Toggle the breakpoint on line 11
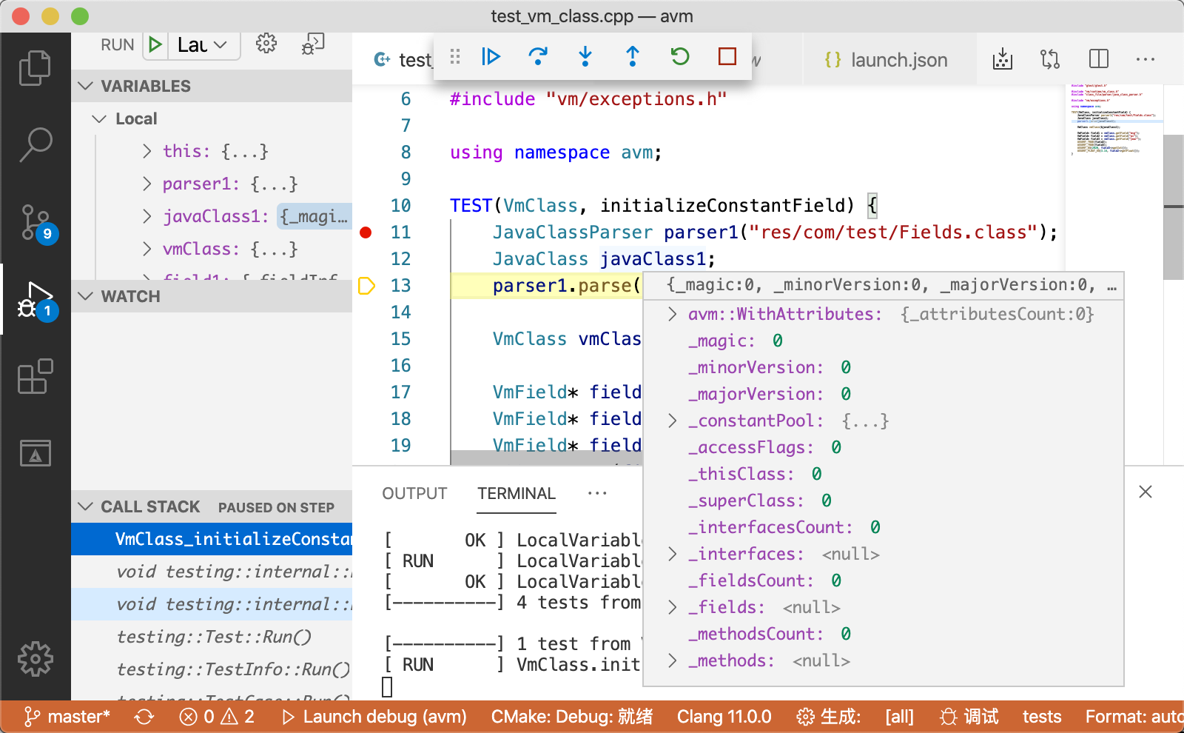The image size is (1184, 733). pyautogui.click(x=366, y=232)
